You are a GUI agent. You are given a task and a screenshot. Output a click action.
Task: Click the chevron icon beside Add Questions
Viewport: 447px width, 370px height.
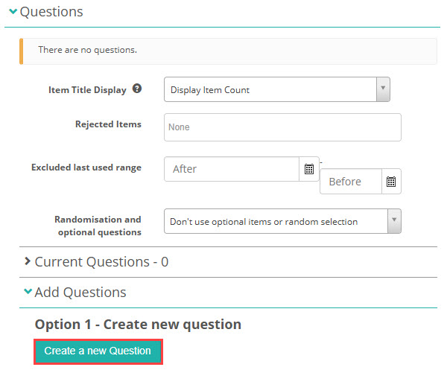(28, 293)
